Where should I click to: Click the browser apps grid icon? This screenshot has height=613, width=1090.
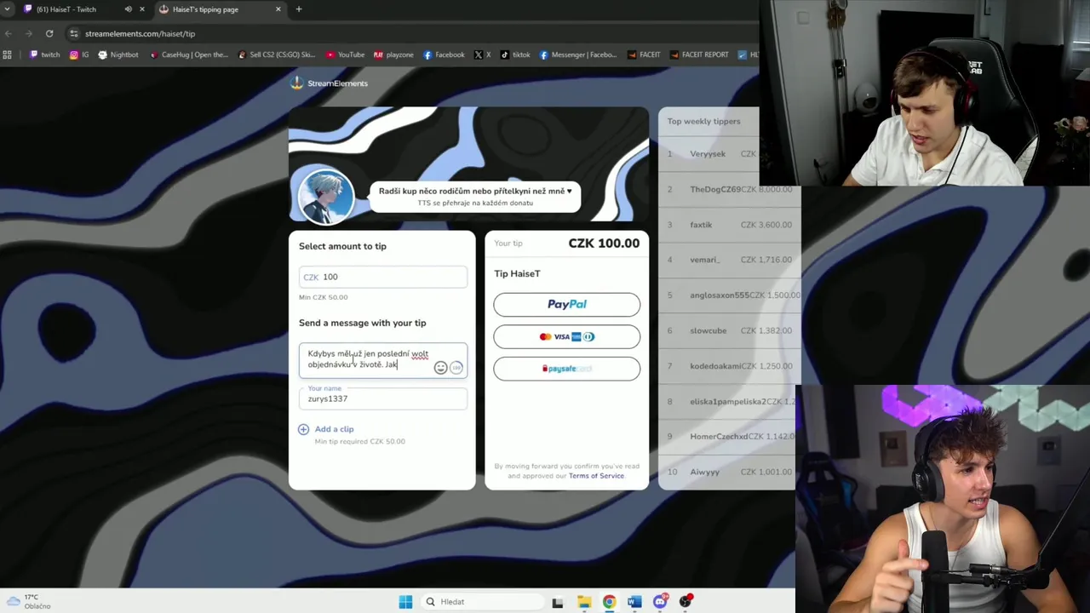[8, 54]
